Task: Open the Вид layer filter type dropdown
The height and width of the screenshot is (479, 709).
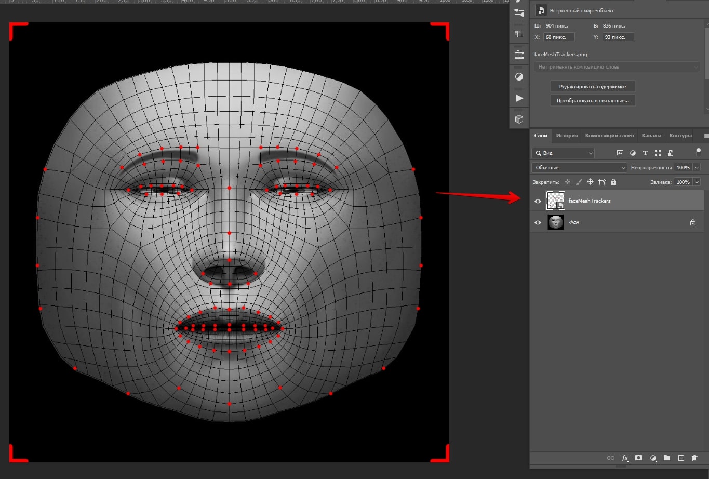Action: (x=563, y=153)
